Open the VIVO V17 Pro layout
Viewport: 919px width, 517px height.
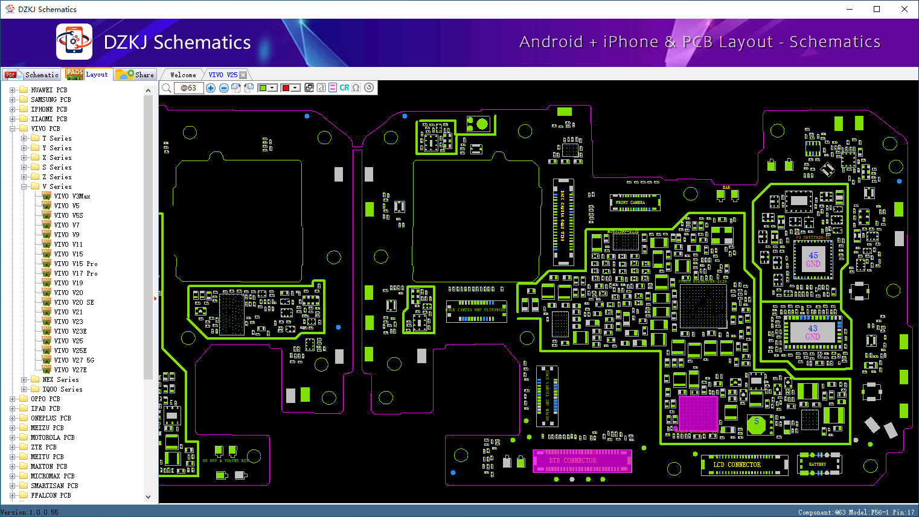point(75,273)
